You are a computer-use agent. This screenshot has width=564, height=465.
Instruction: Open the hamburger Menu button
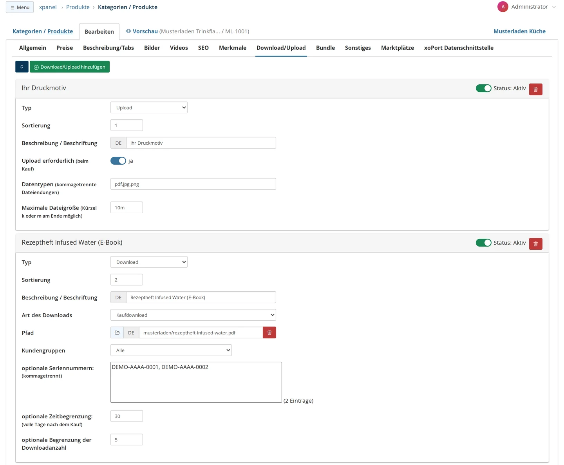click(x=20, y=7)
